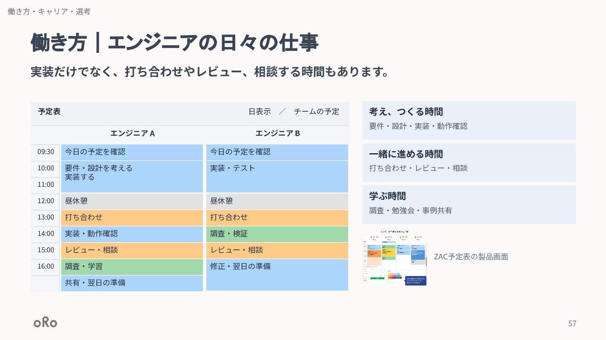Select Engineer A's 昼休憩 gray block

[132, 201]
